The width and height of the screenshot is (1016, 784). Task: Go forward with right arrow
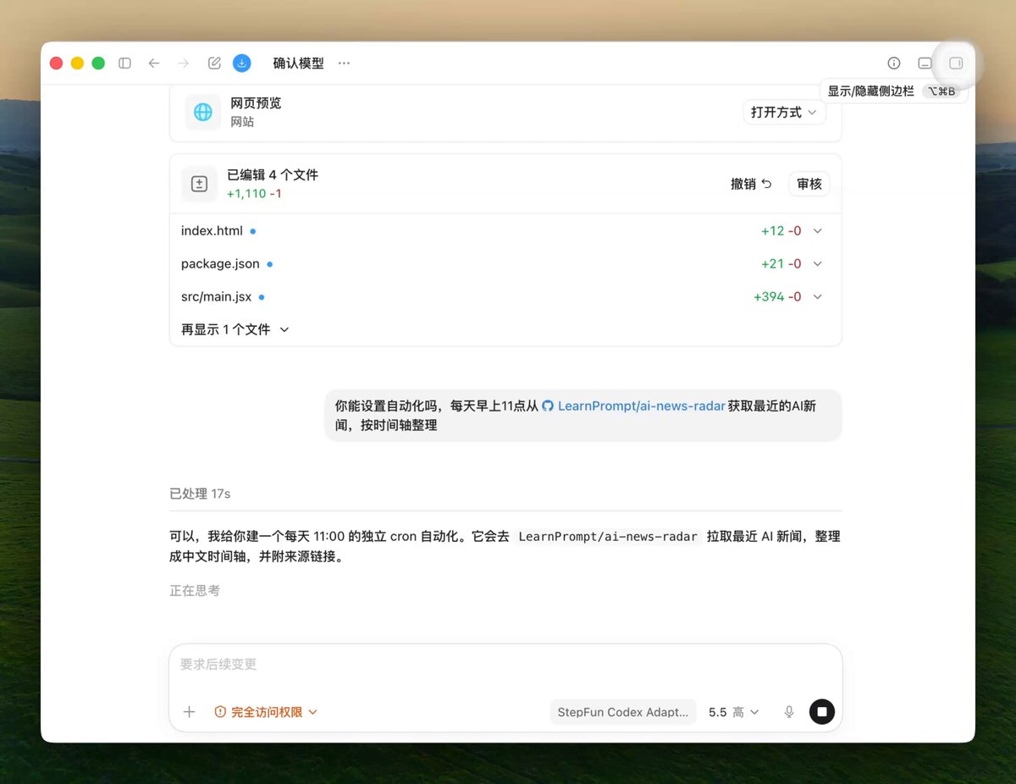point(183,63)
